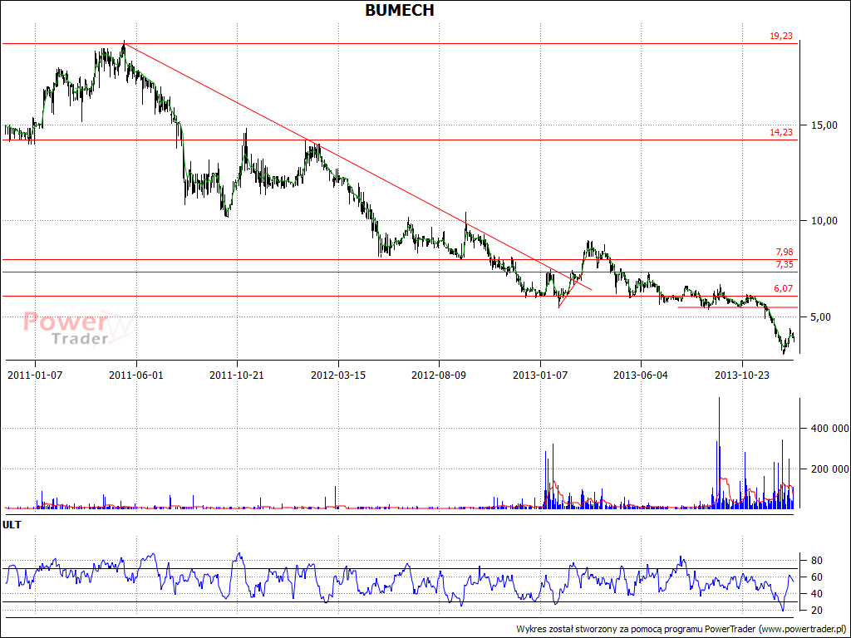The image size is (851, 638).
Task: Select the 2013-10-23 date label
Action: coord(742,375)
